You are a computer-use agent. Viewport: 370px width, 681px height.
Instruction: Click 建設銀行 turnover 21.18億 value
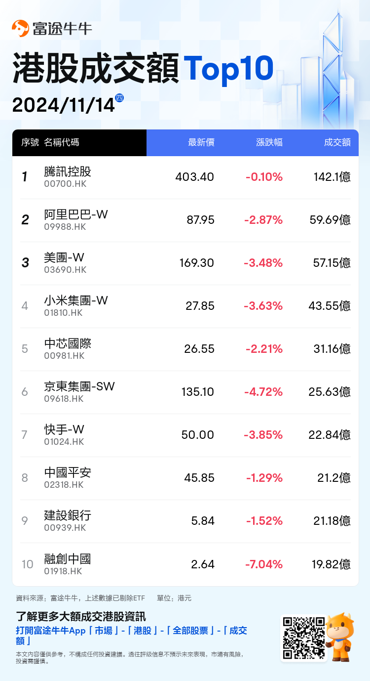(x=332, y=521)
